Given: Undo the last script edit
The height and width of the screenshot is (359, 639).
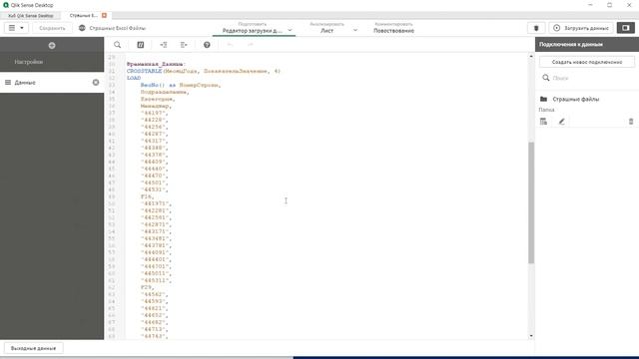Looking at the screenshot, I should (x=230, y=45).
